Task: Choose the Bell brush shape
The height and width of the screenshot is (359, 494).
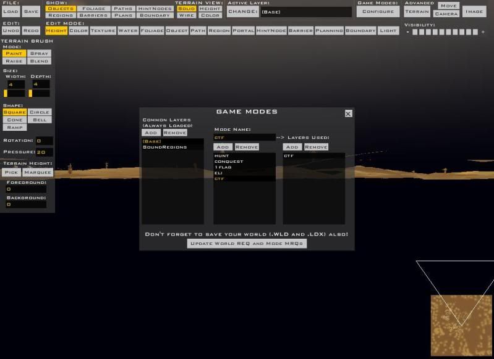Action: pos(40,120)
